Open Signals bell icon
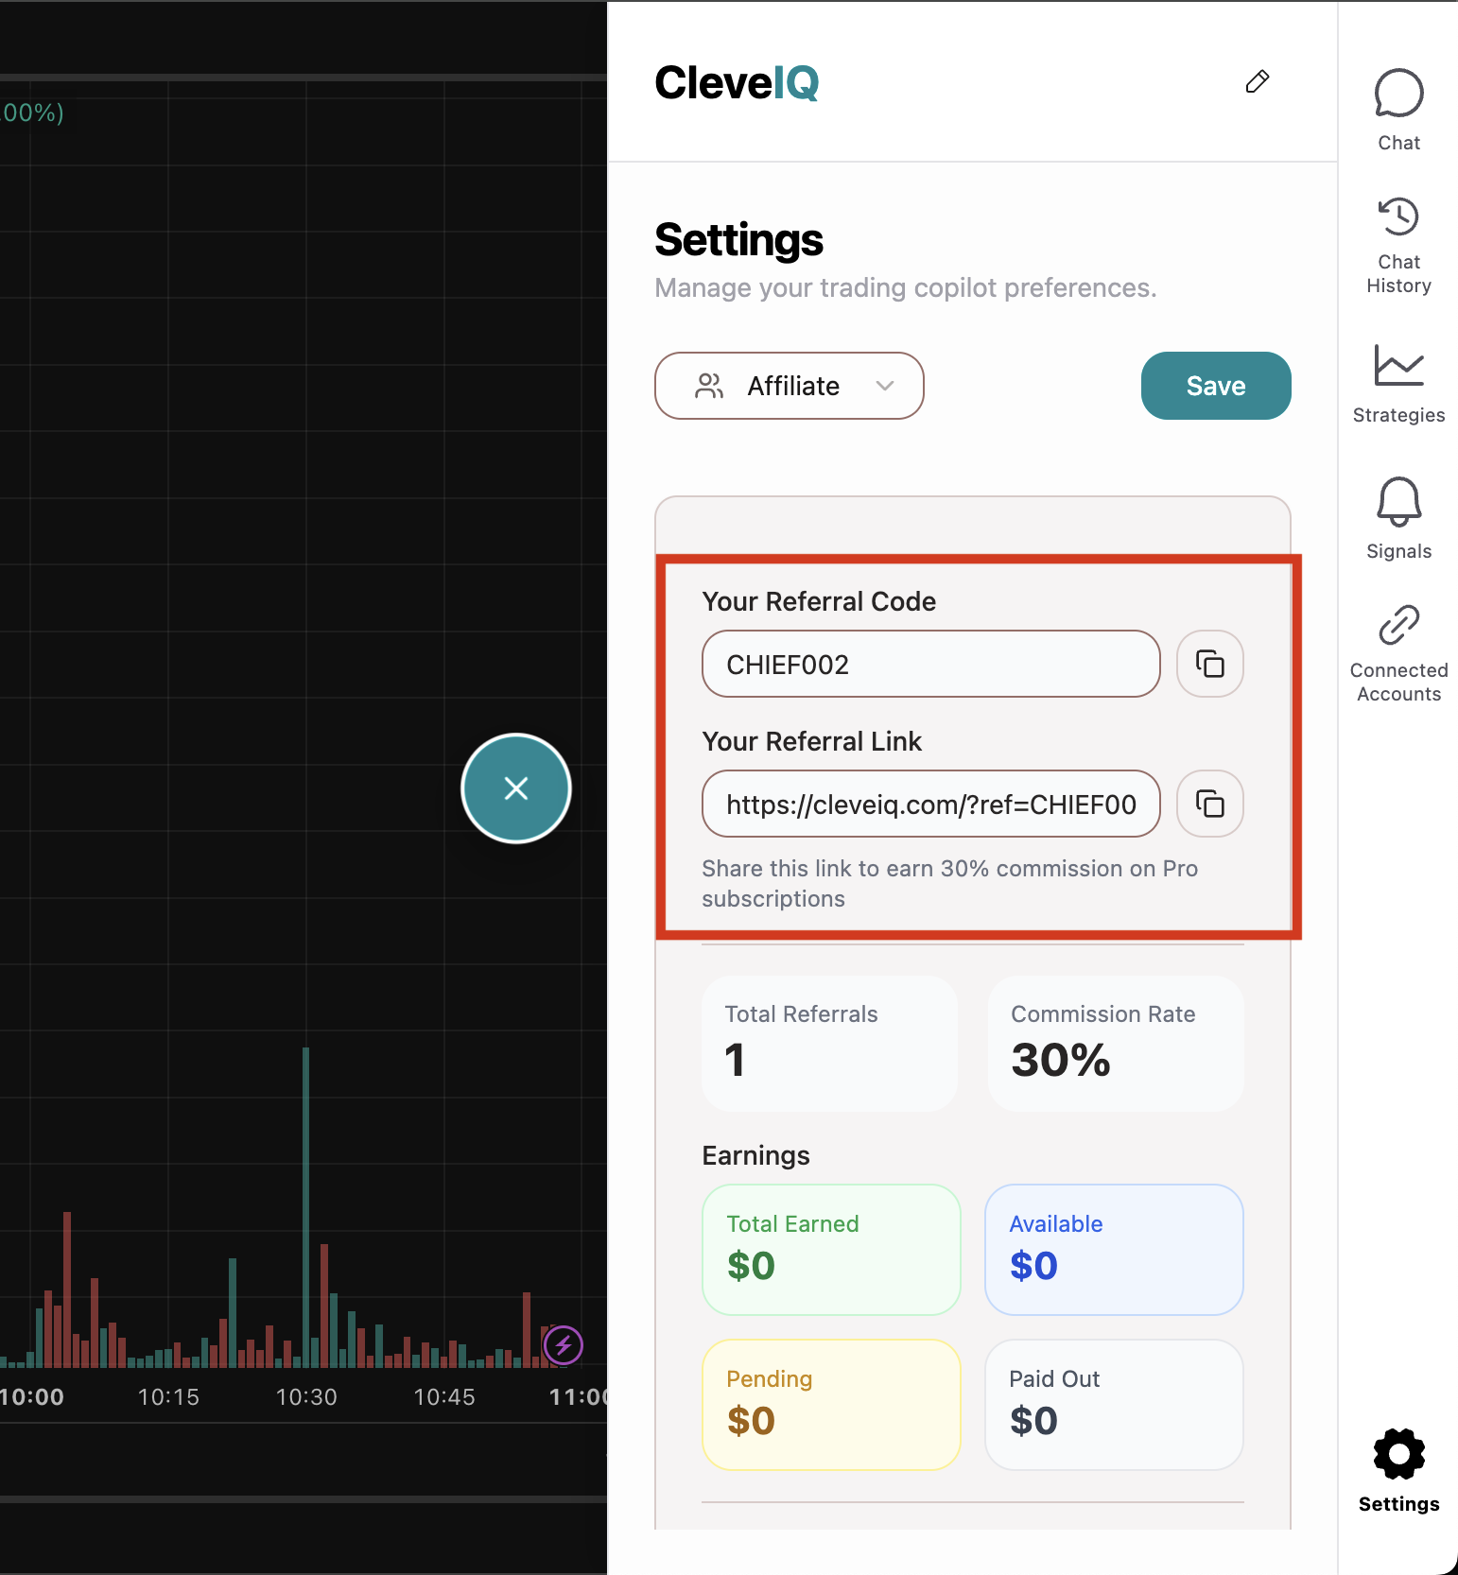 1398,502
